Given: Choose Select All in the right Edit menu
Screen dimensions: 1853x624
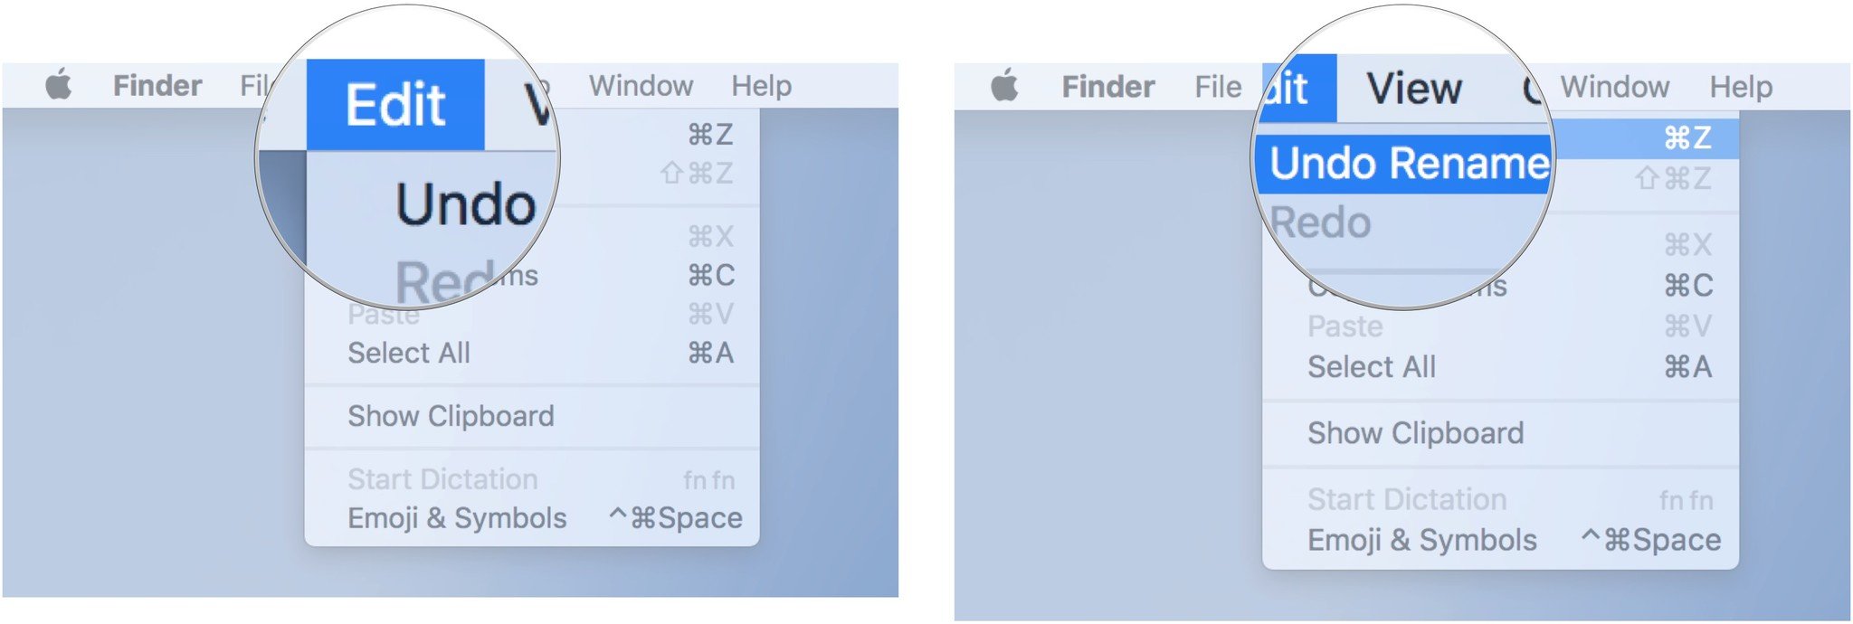Looking at the screenshot, I should [1371, 367].
